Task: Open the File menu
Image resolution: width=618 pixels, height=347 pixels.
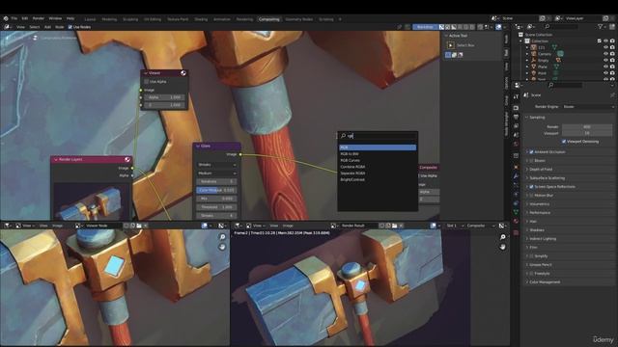Action: [14, 18]
